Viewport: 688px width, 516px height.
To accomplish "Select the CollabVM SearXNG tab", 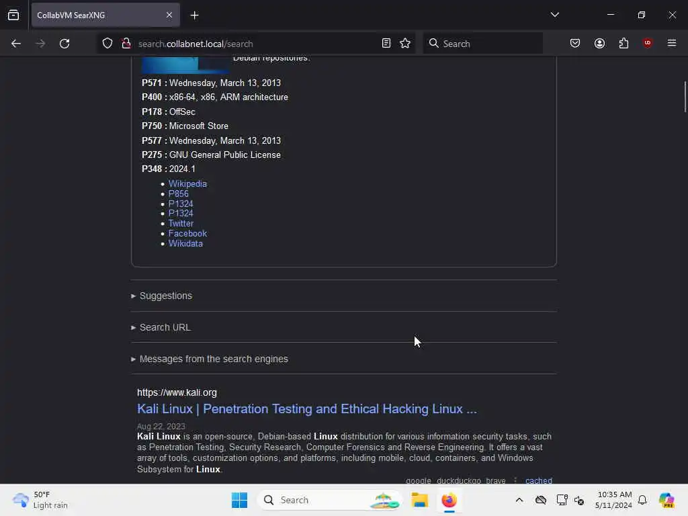I will [x=105, y=15].
